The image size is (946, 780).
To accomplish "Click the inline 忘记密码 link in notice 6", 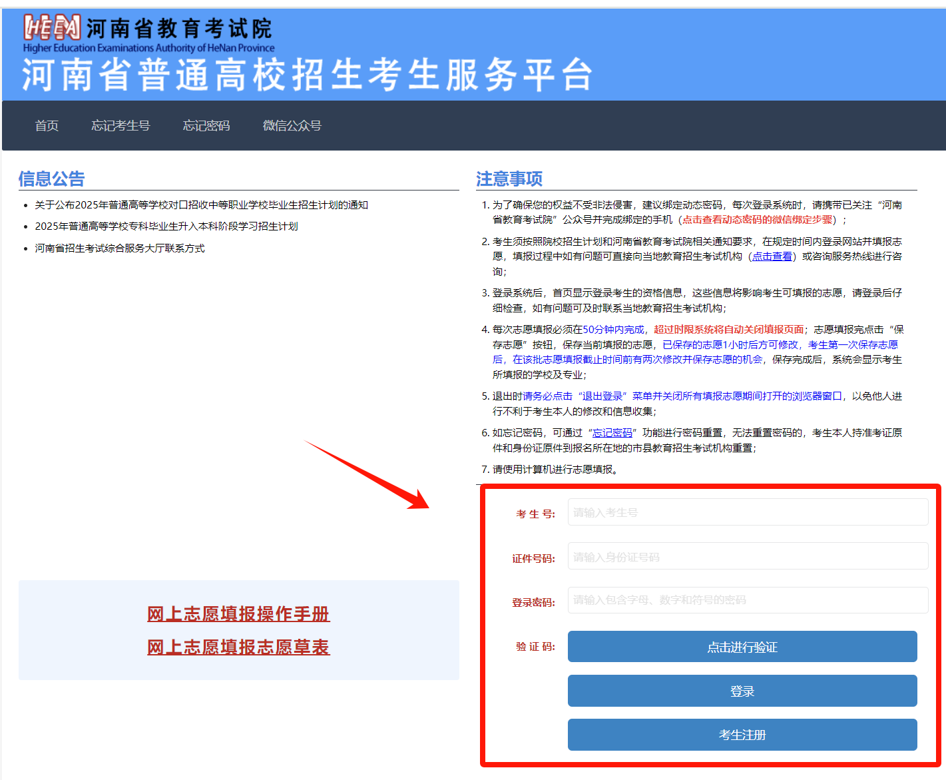I will coord(612,433).
